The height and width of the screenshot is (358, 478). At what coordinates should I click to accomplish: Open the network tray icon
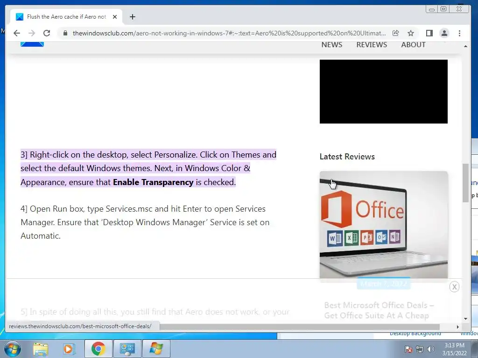click(420, 349)
